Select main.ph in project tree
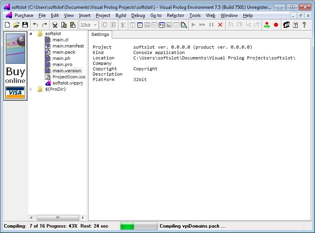 pos(61,58)
